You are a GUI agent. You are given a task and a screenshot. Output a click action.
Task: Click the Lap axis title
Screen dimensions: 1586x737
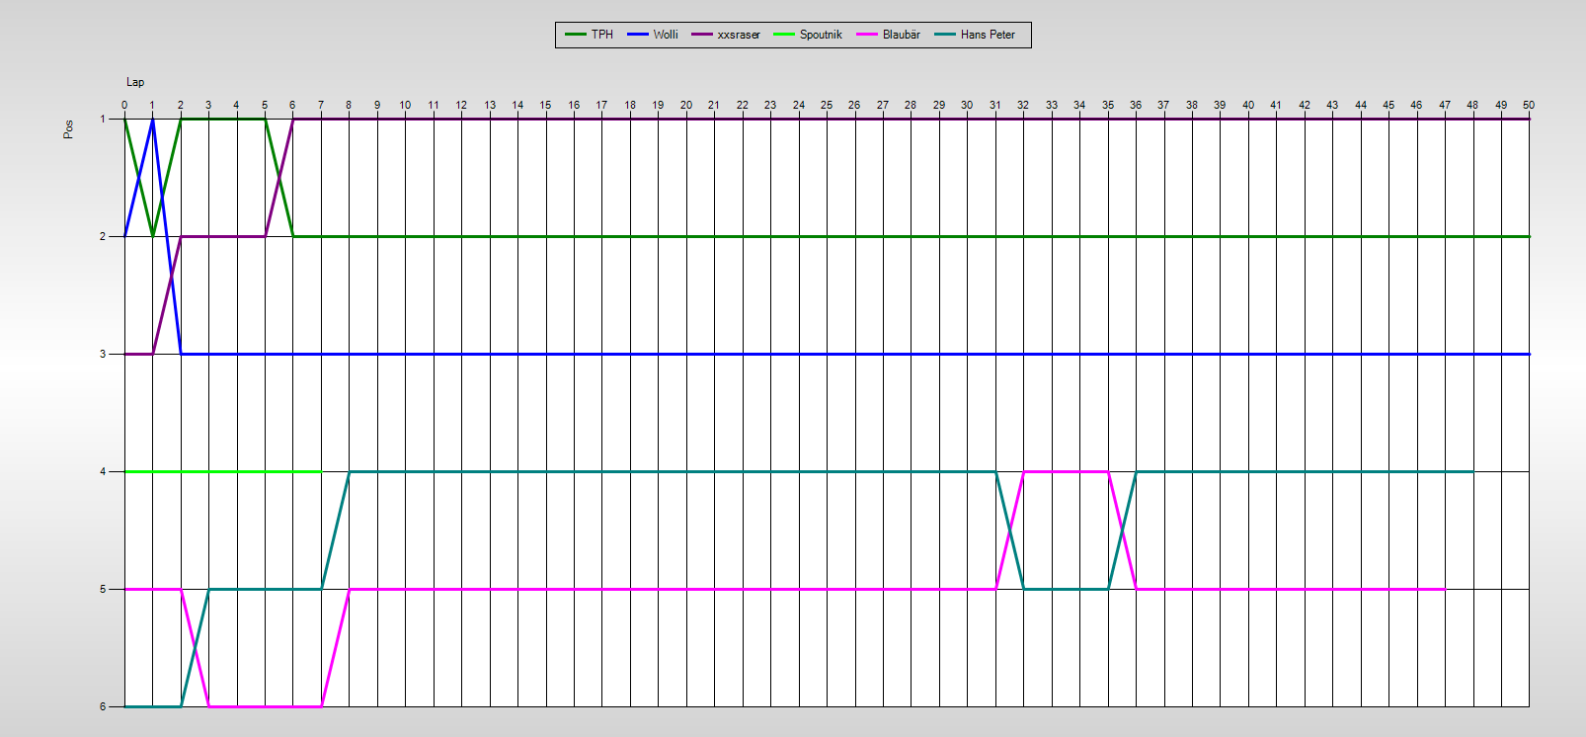tap(135, 82)
